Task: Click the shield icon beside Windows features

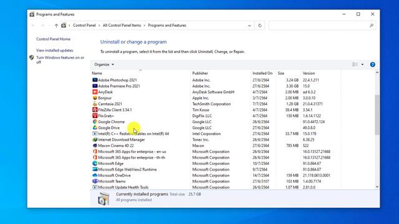Action: (x=32, y=58)
